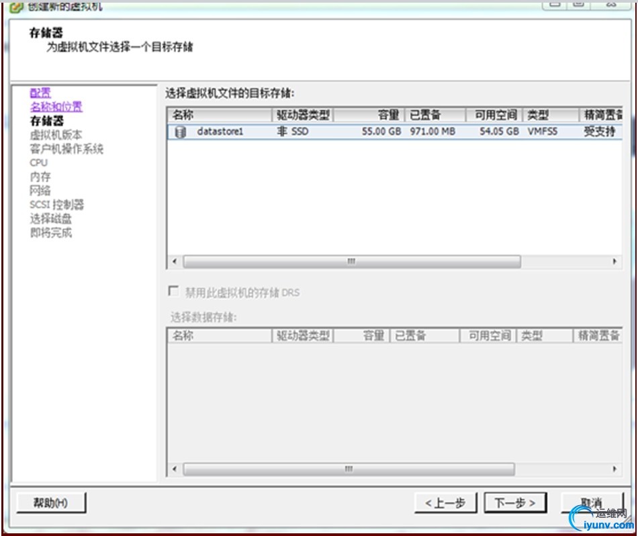This screenshot has height=536, width=638.
Task: Click the datastore1 disk icon
Action: (x=180, y=132)
